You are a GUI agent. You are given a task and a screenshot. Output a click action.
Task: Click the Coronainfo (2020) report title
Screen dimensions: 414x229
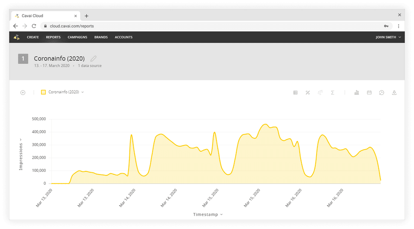coord(60,58)
